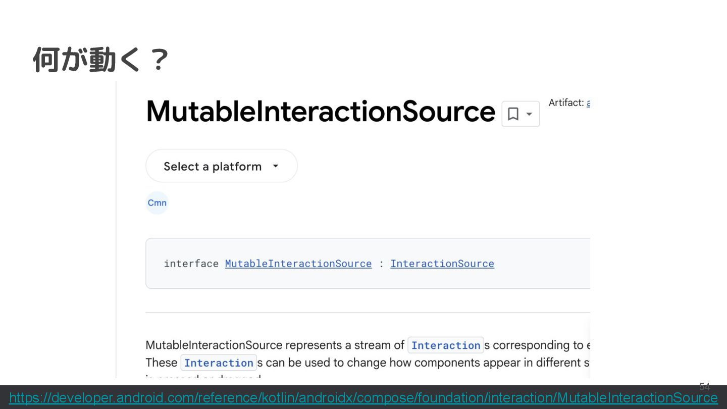Click the Interaction link after the word "These"
The height and width of the screenshot is (409, 727).
[219, 363]
